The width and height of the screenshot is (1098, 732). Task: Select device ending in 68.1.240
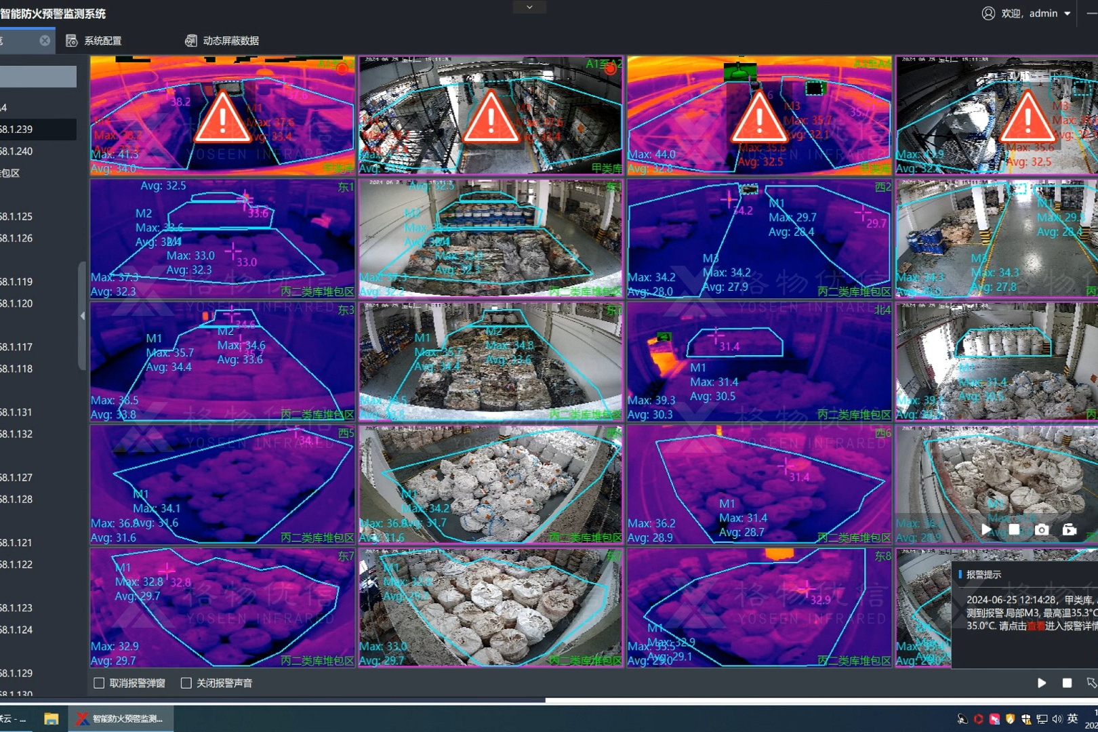(17, 151)
